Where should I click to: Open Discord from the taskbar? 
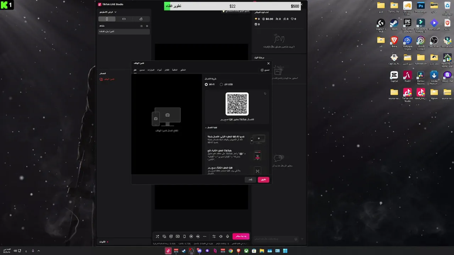coord(199,251)
